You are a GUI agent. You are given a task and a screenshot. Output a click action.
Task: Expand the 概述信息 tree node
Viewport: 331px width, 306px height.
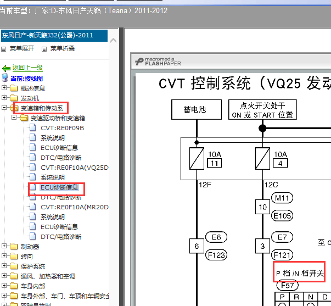pyautogui.click(x=4, y=87)
